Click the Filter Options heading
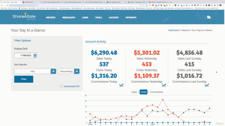Image resolution: width=225 pixels, height=126 pixels. 22,41
